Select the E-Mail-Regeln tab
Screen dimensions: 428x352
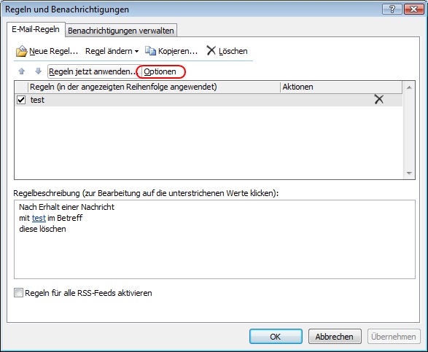(x=36, y=29)
